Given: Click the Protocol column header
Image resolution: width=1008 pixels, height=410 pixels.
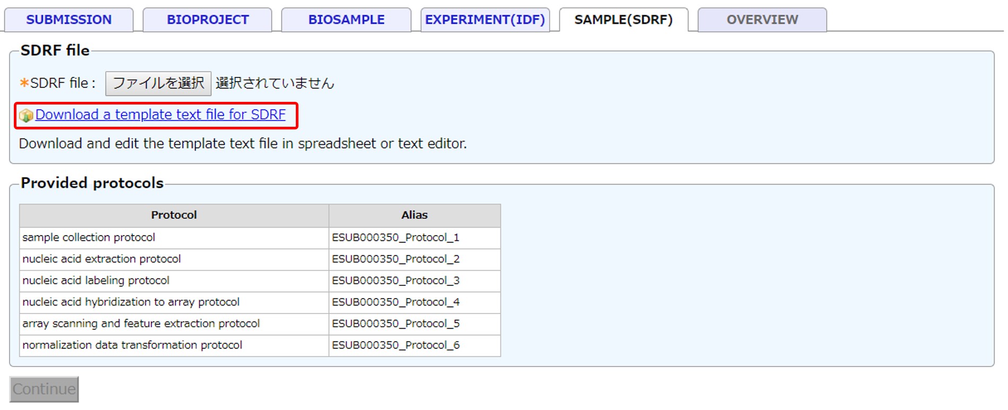Looking at the screenshot, I should [174, 215].
